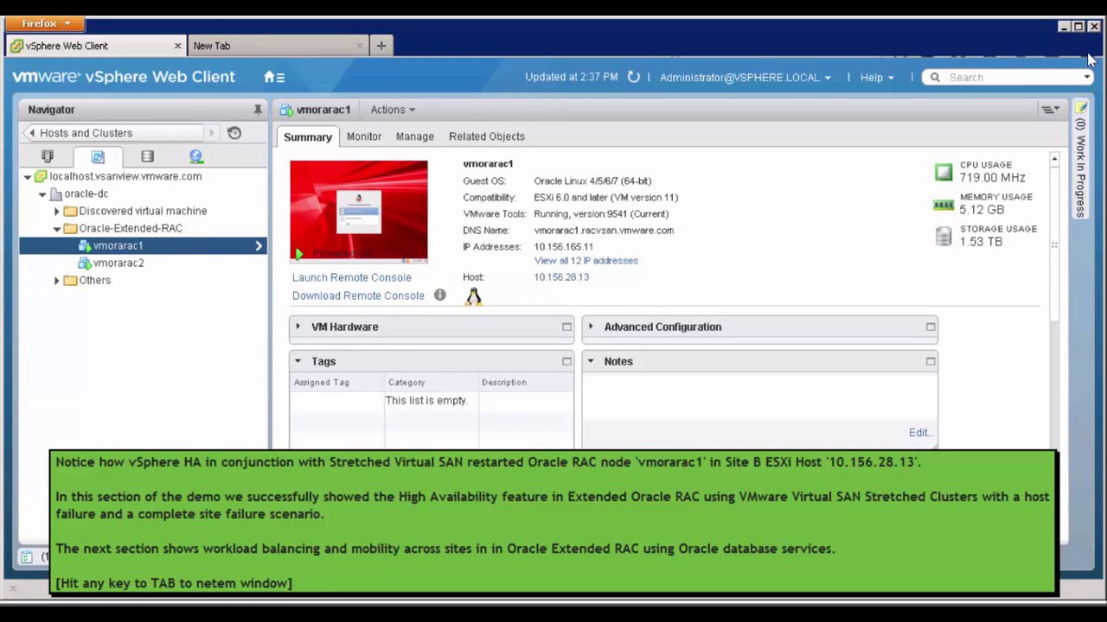Expand the Others folder
The width and height of the screenshot is (1107, 622).
(57, 280)
